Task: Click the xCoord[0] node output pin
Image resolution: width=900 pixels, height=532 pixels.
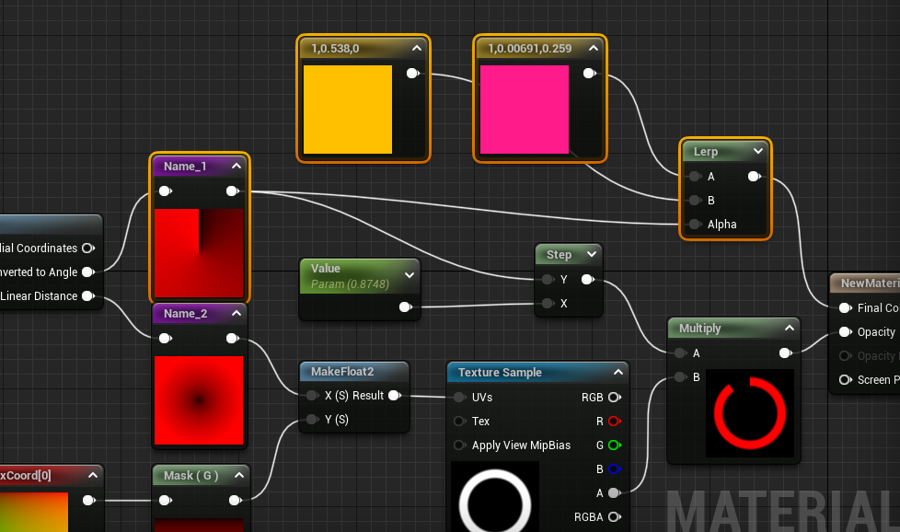Action: coord(88,501)
